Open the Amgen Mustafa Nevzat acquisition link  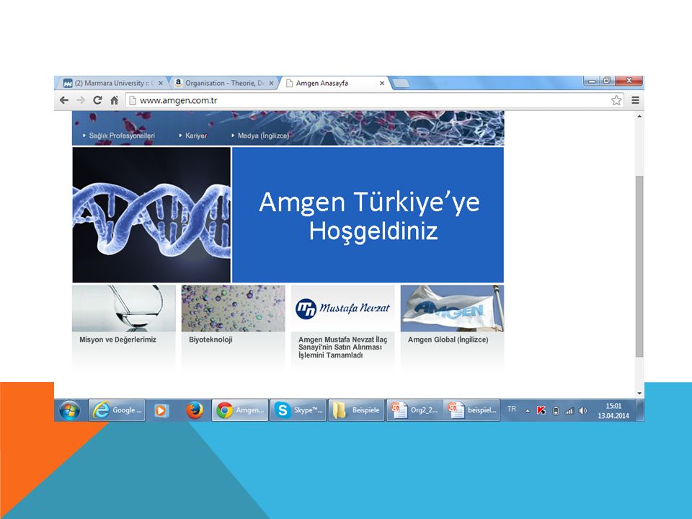pos(342,347)
